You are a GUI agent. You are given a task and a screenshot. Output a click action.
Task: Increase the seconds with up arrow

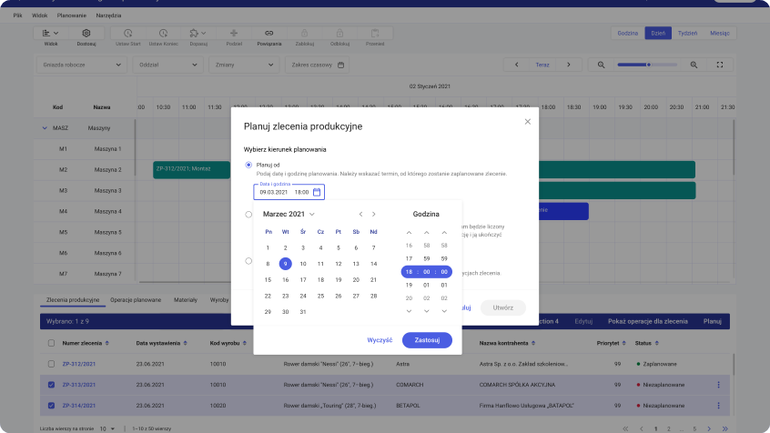[444, 233]
